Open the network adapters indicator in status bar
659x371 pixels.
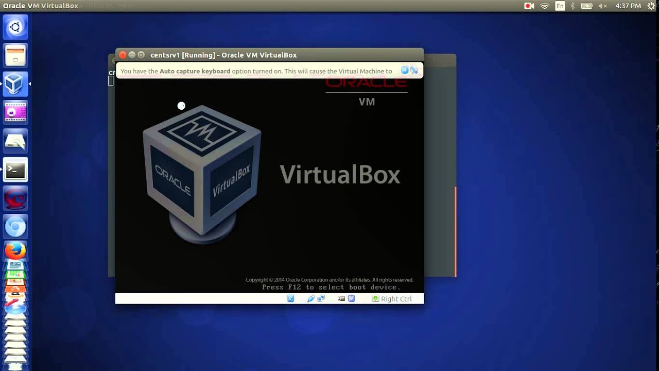[321, 299]
